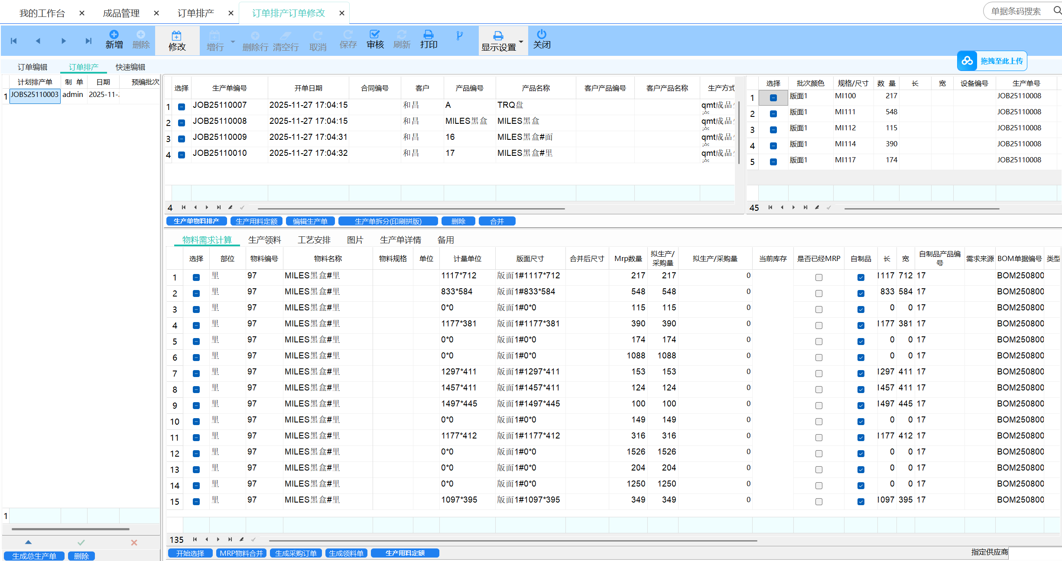Switch to 工艺安排 tab
Viewport: 1062px width, 561px height.
tap(314, 240)
